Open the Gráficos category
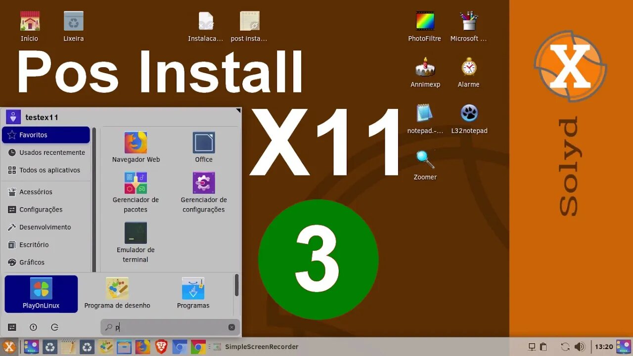 tap(46, 263)
